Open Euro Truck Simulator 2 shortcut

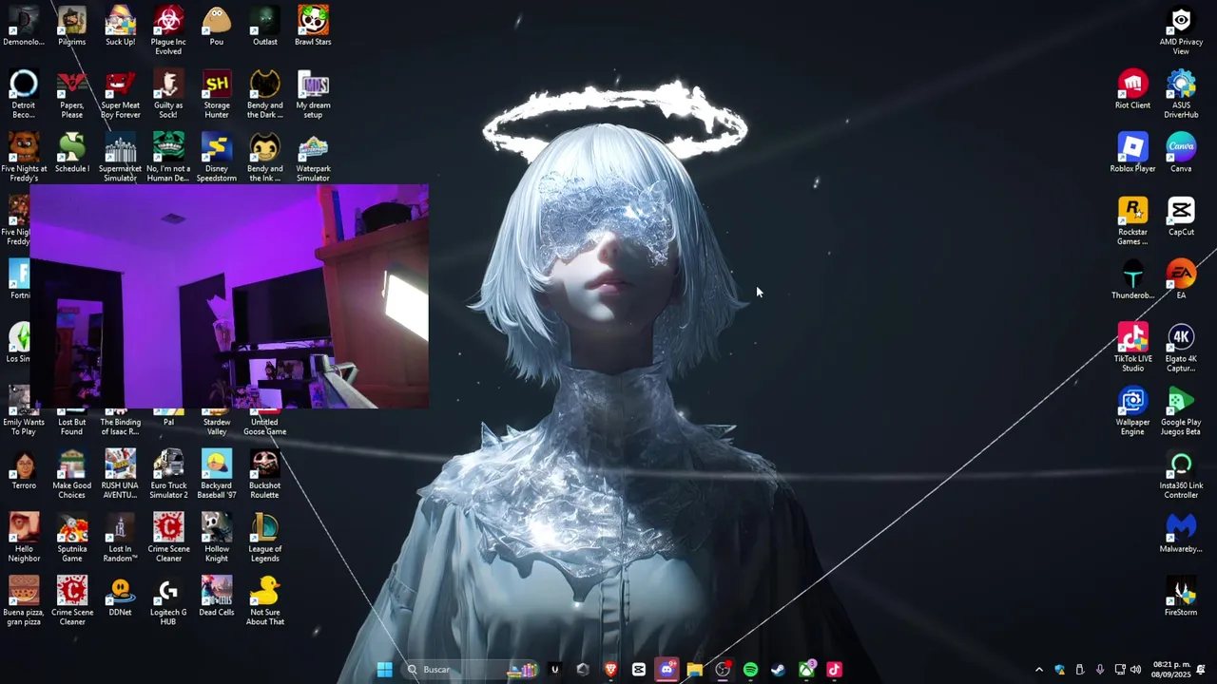point(168,474)
